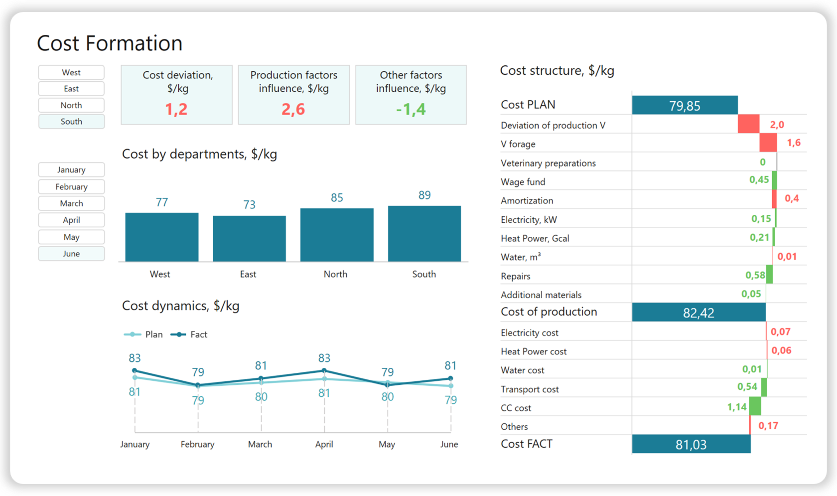
Task: Select May in the month slicer
Action: 71,237
